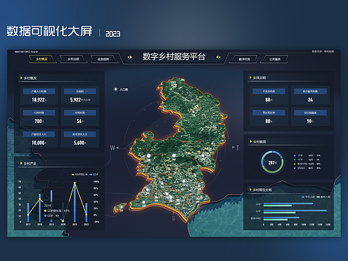Click the 287 education donut chart
The image size is (348, 261).
[x=272, y=163]
